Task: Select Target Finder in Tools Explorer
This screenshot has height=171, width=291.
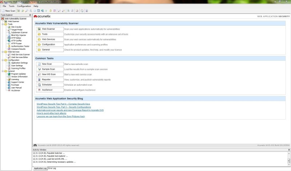Action: coord(16,29)
